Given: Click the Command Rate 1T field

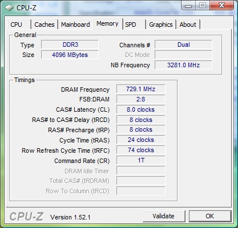Looking at the screenshot, I should click(141, 160).
